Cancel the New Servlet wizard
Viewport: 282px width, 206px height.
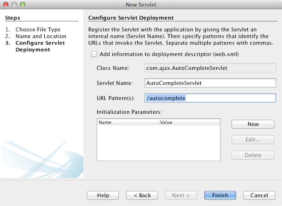click(x=259, y=195)
